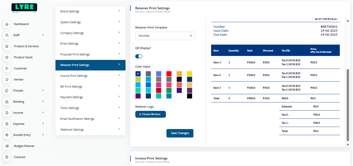Open the Retainer Print Template dropdown

165,36
